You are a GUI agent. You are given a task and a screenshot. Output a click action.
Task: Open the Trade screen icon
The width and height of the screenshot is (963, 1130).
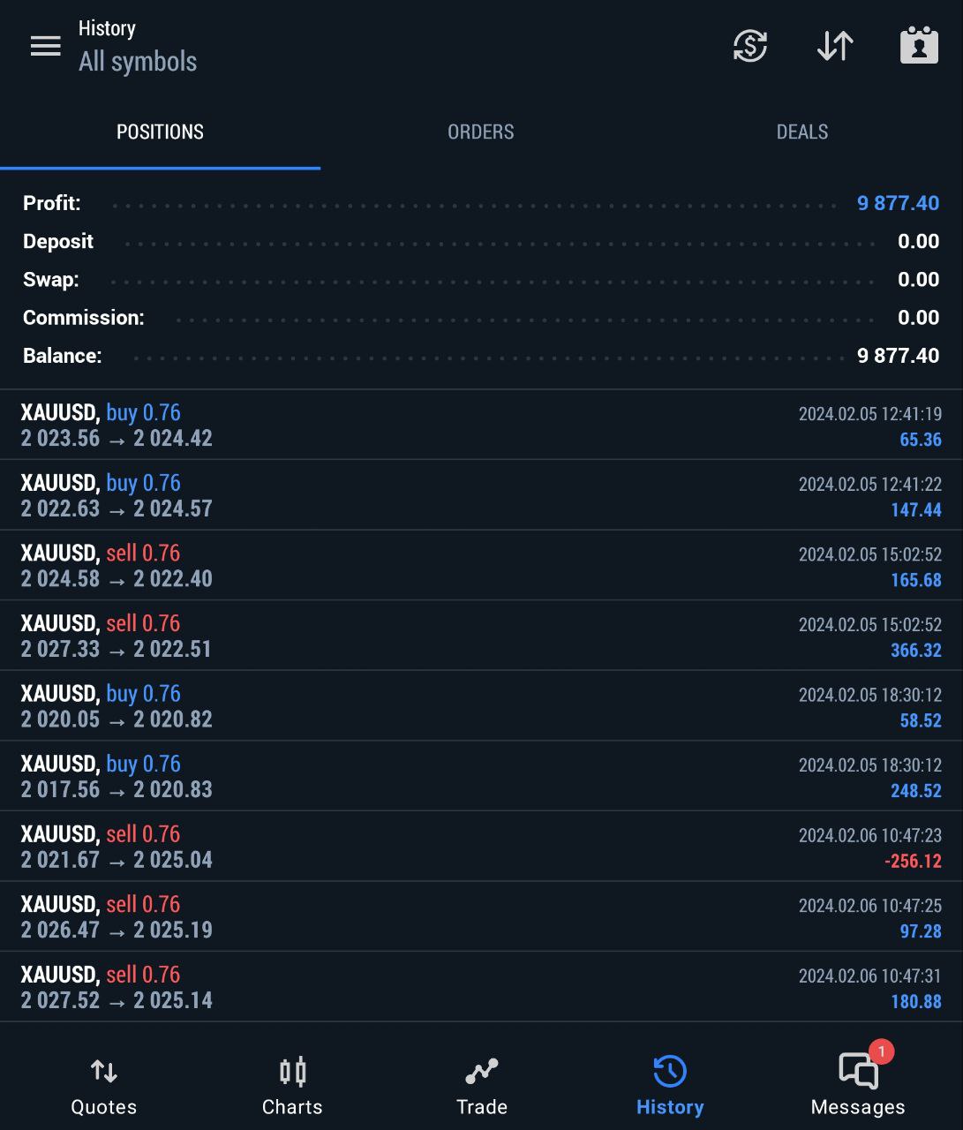click(482, 1086)
